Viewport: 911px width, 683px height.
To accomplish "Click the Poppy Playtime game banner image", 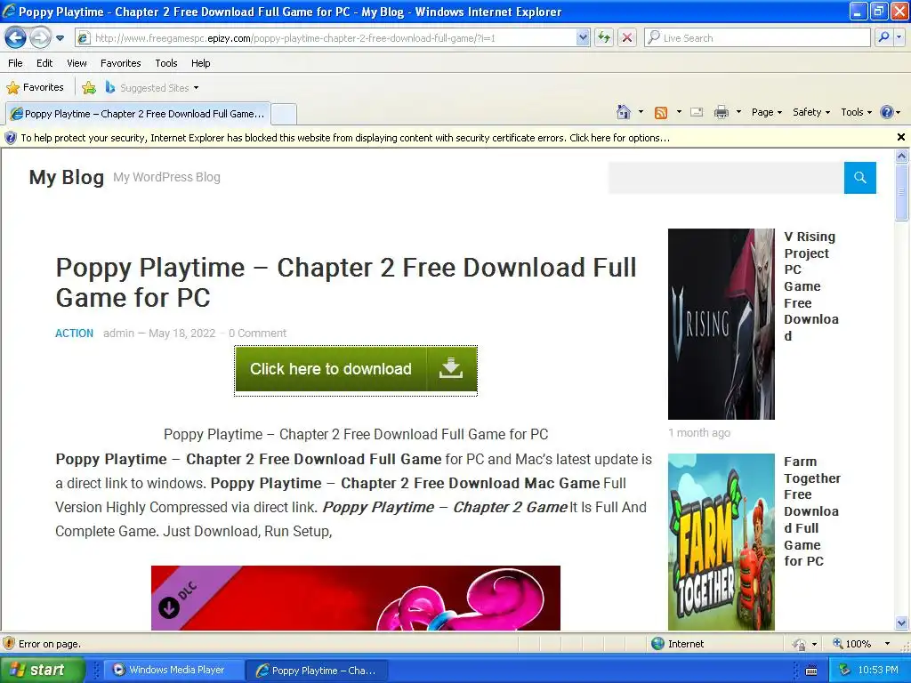I will pos(356,598).
